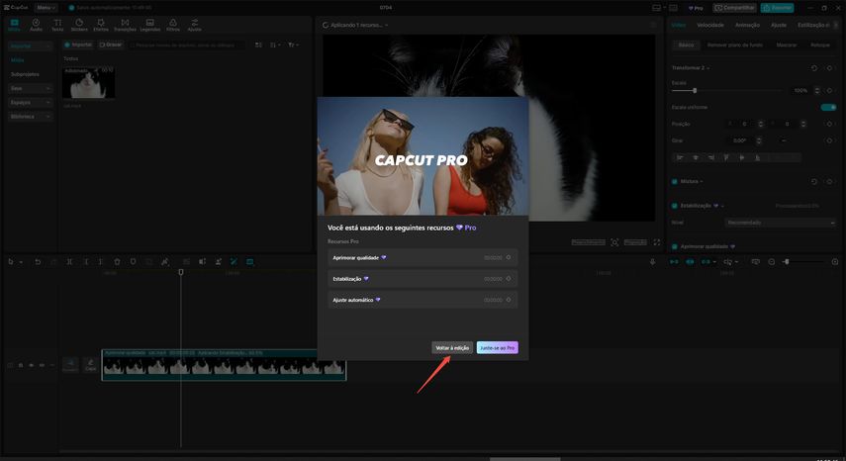846x461 pixels.
Task: Open the Mídia panel icon
Action: coord(15,25)
